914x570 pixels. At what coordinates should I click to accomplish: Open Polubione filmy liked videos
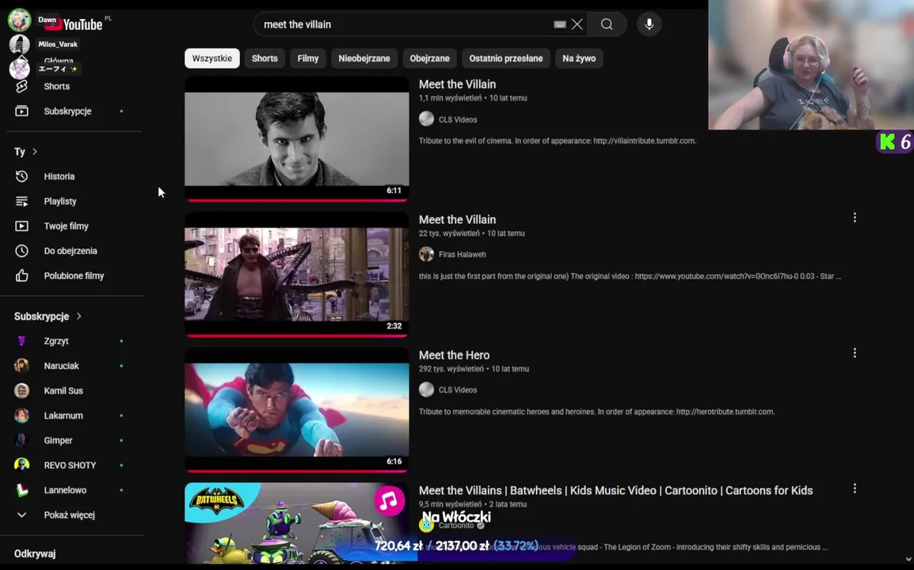[74, 275]
